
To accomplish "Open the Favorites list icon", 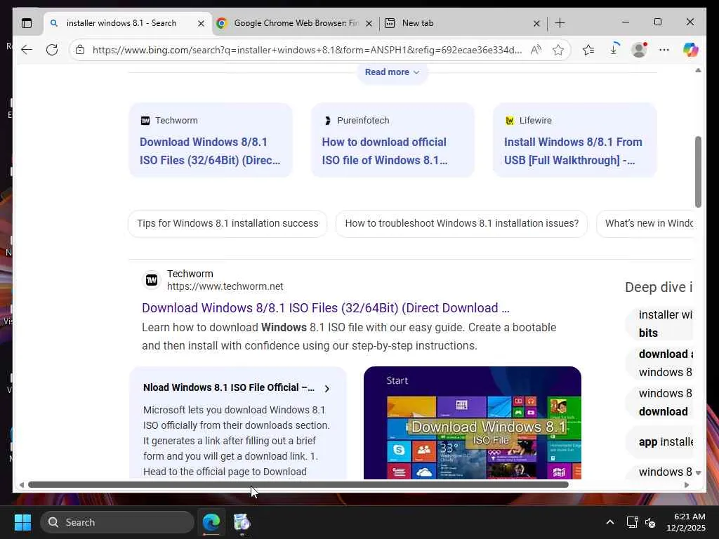I will coord(588,50).
